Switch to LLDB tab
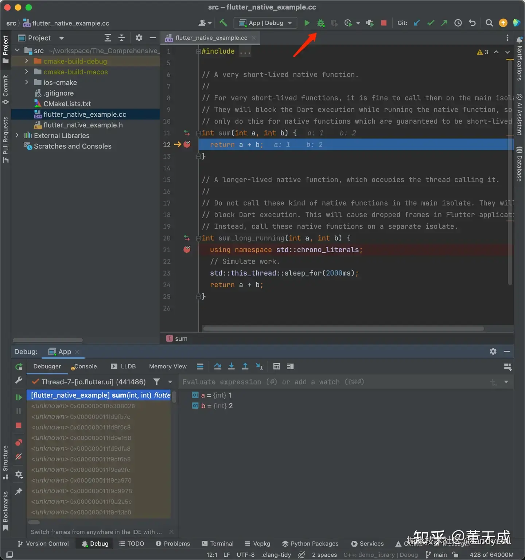525x560 pixels. pyautogui.click(x=124, y=366)
